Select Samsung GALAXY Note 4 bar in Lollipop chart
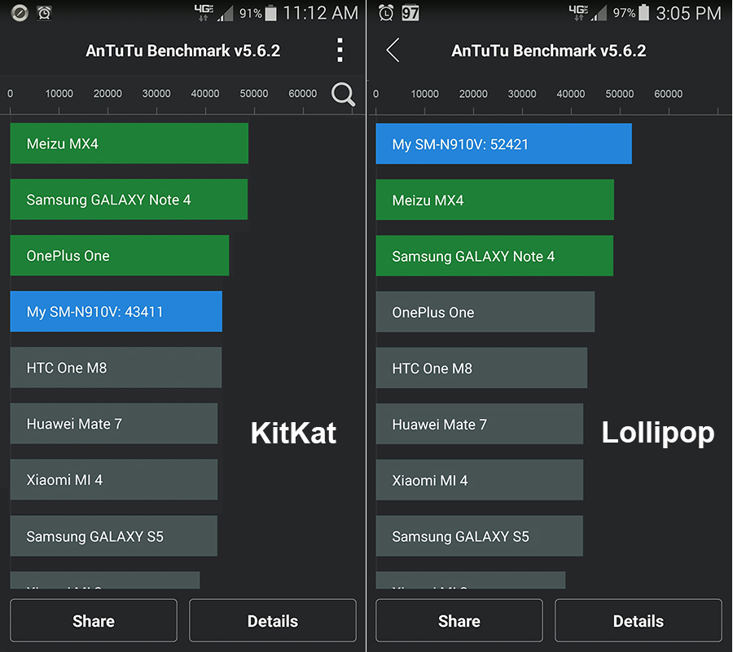This screenshot has width=733, height=652. (494, 256)
